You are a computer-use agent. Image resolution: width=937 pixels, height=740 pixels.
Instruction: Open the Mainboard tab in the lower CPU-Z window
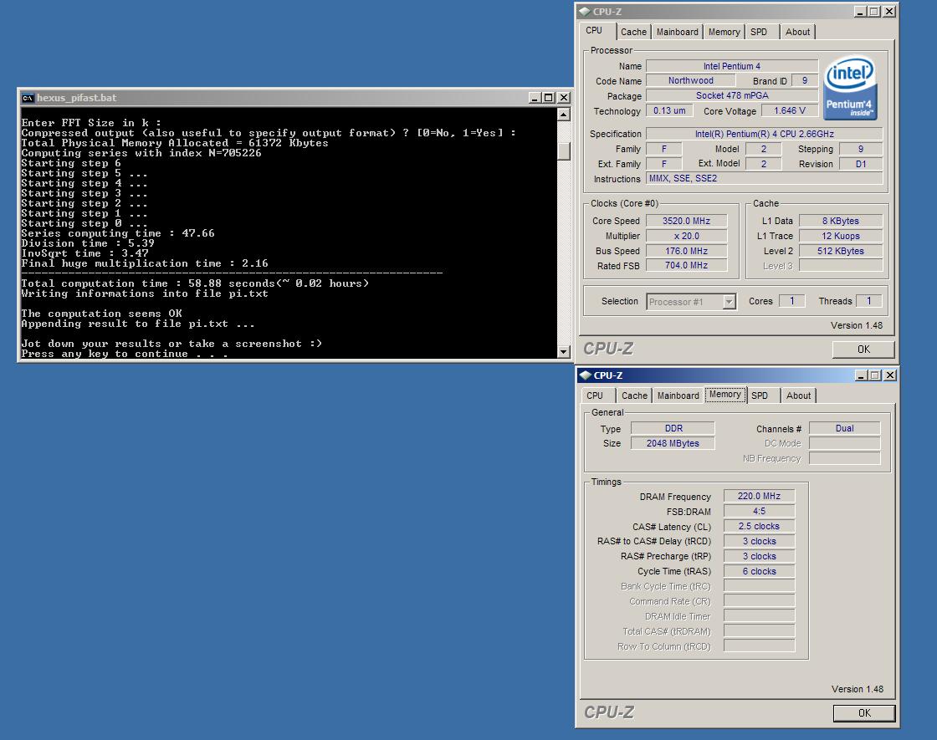click(678, 396)
